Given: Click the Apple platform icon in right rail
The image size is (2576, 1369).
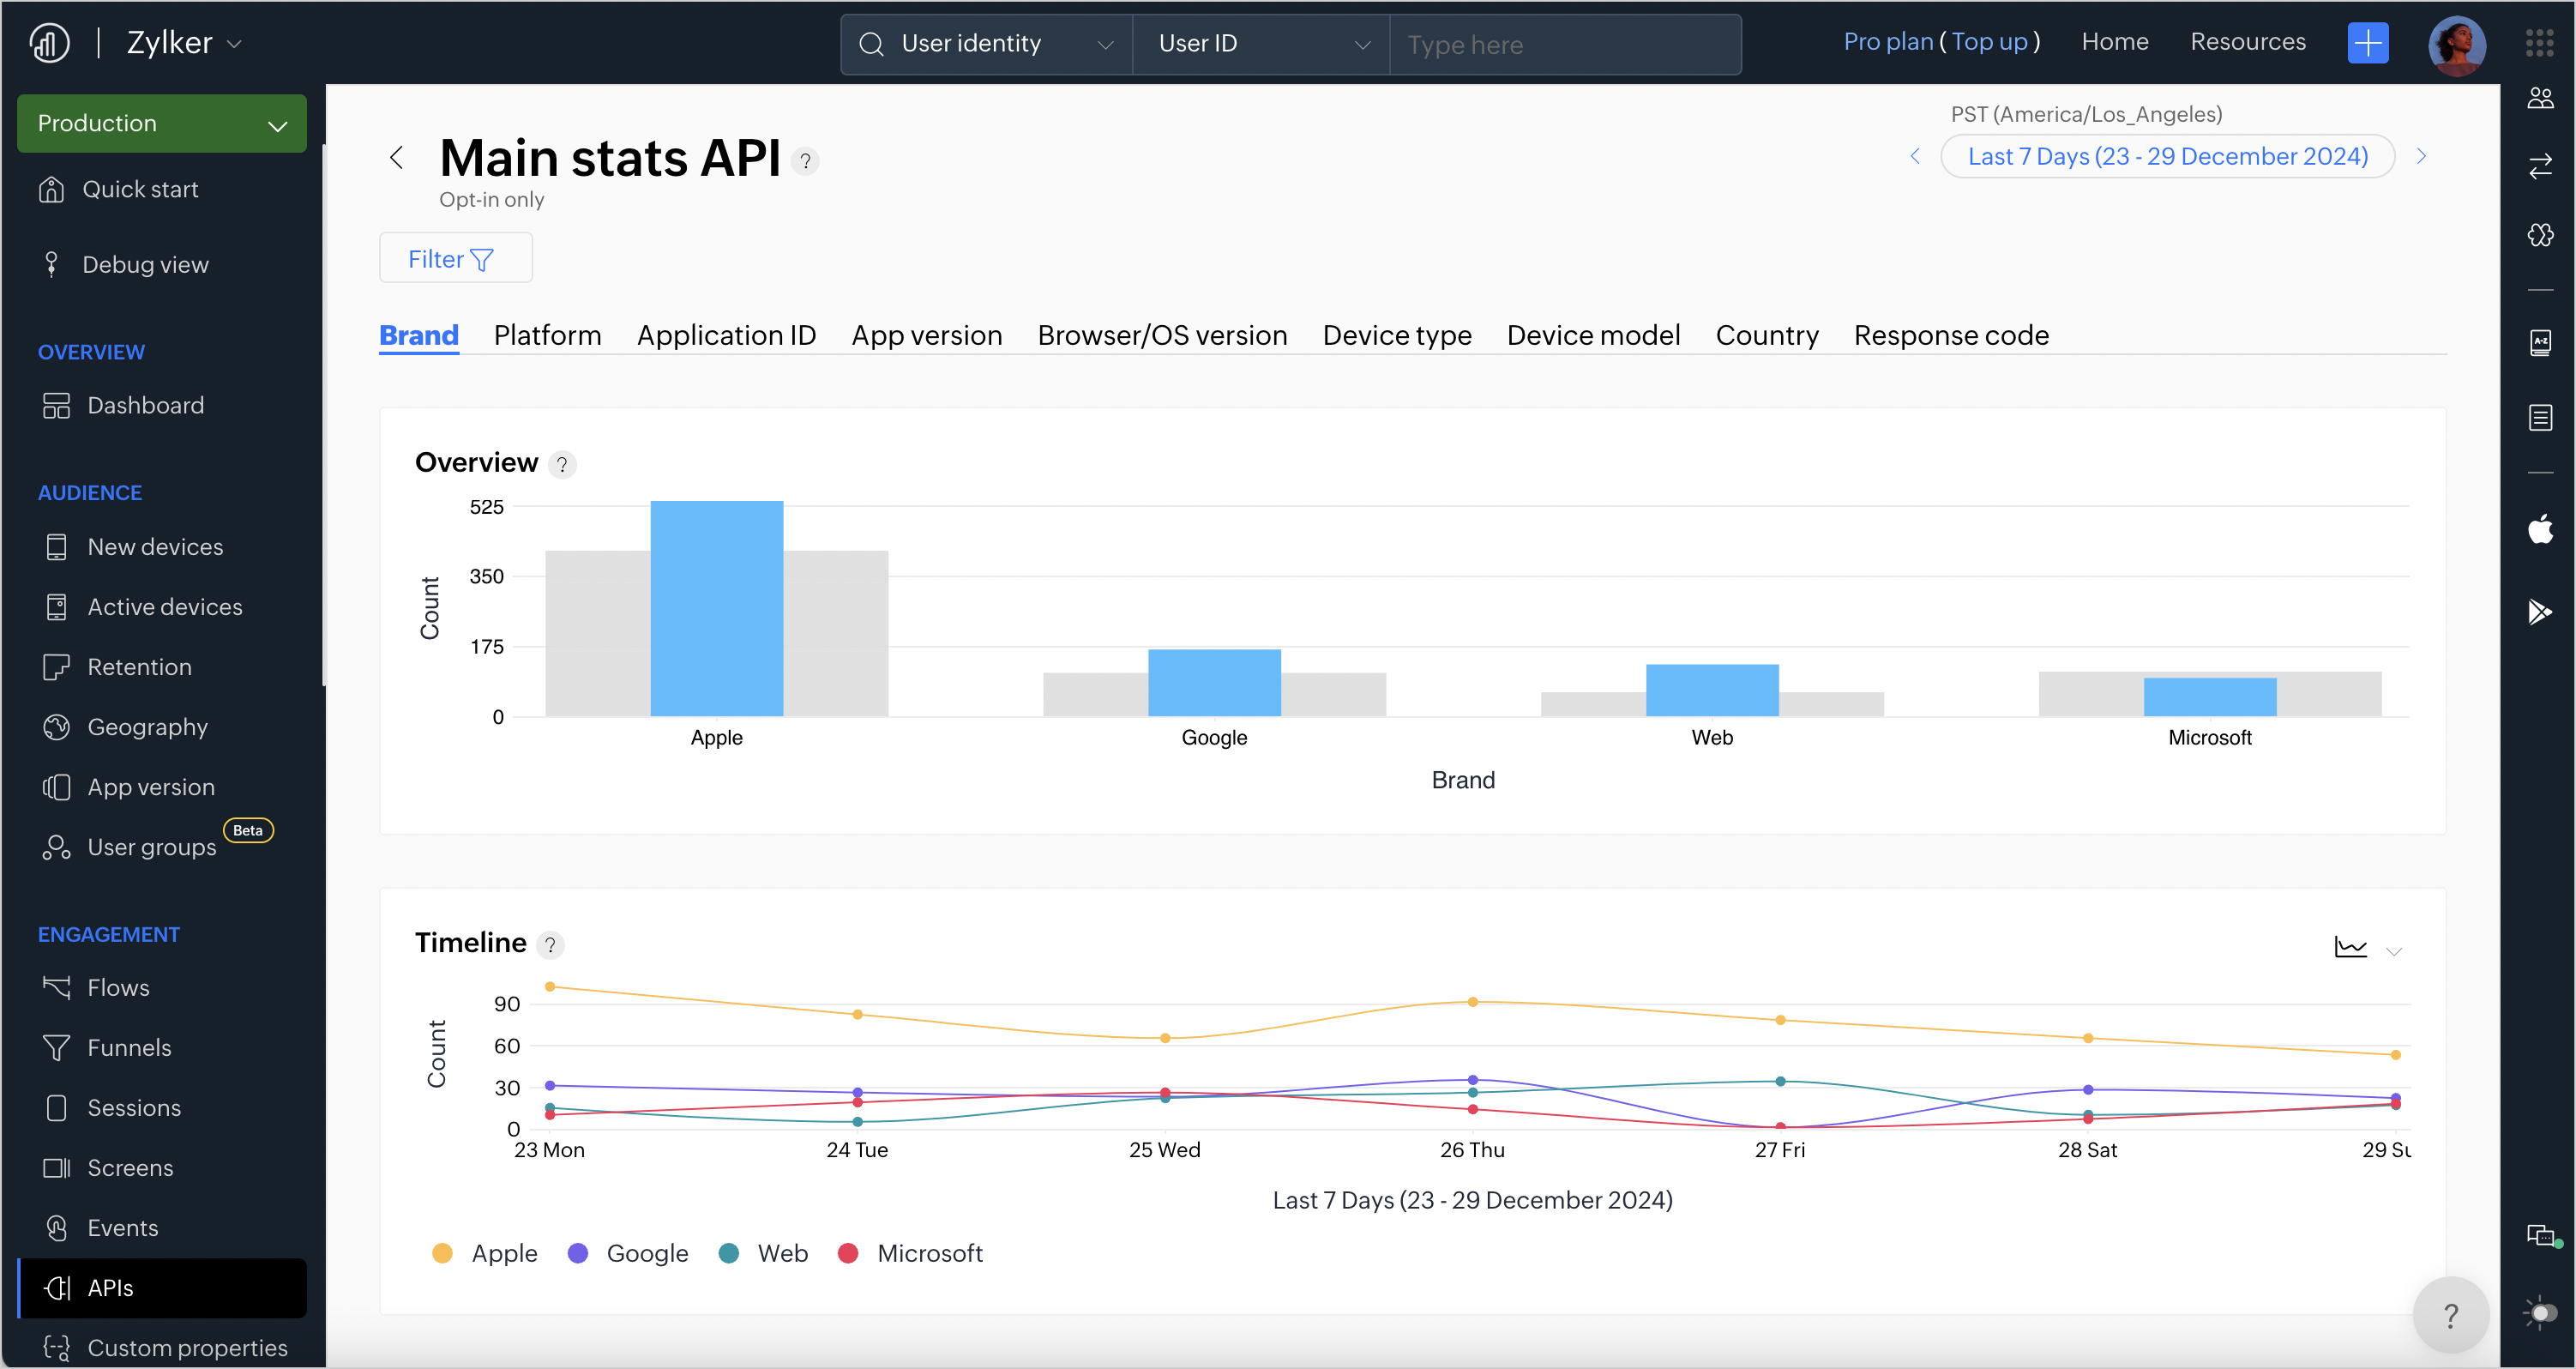Looking at the screenshot, I should (2540, 529).
